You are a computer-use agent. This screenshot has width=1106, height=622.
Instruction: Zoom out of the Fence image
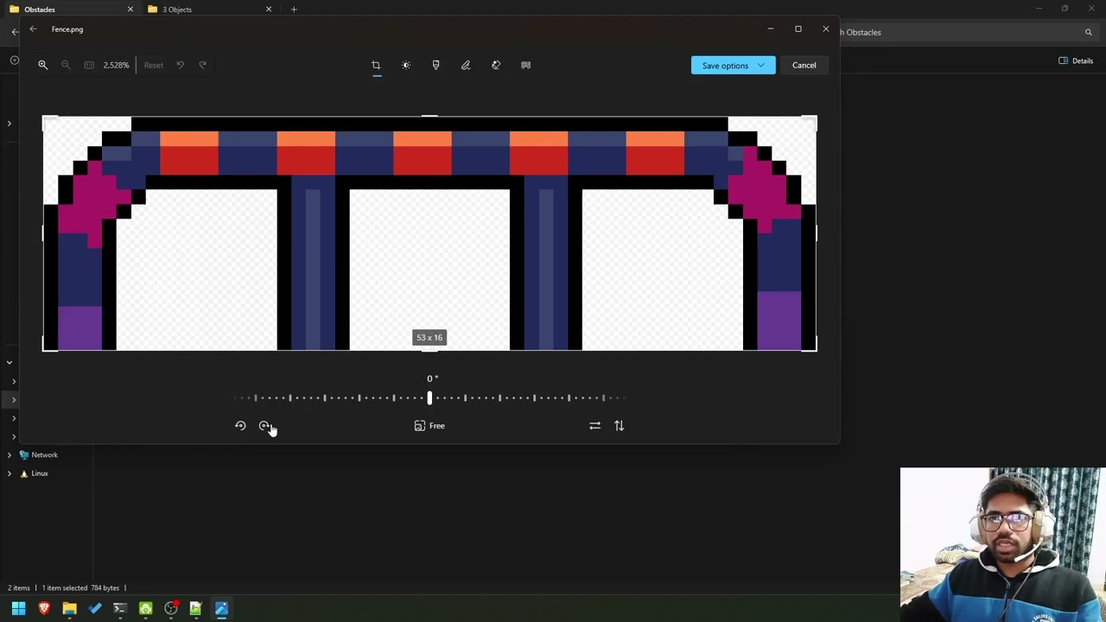pyautogui.click(x=66, y=65)
